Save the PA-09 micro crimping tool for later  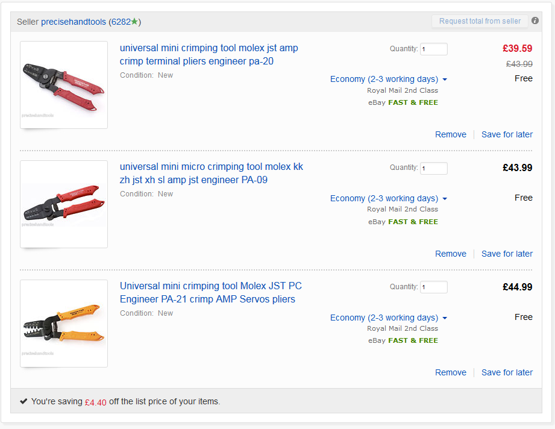[x=507, y=254]
